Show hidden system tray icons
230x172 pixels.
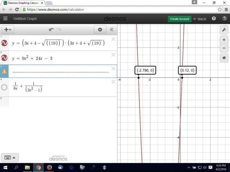(x=189, y=168)
